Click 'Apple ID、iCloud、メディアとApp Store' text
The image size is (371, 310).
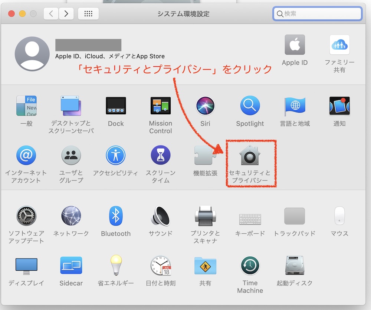[110, 56]
